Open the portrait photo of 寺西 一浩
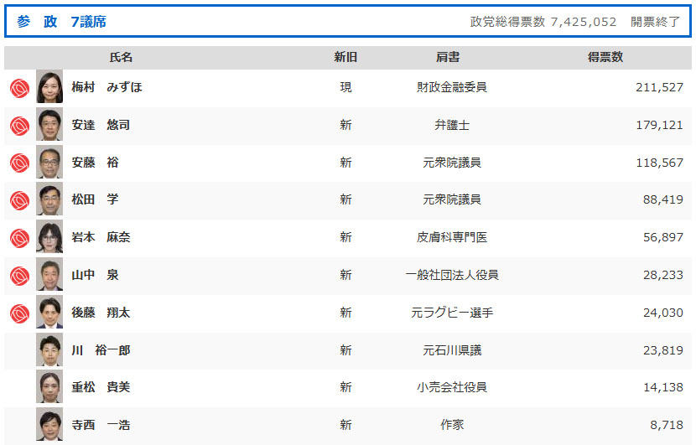This screenshot has width=696, height=445. [x=49, y=425]
